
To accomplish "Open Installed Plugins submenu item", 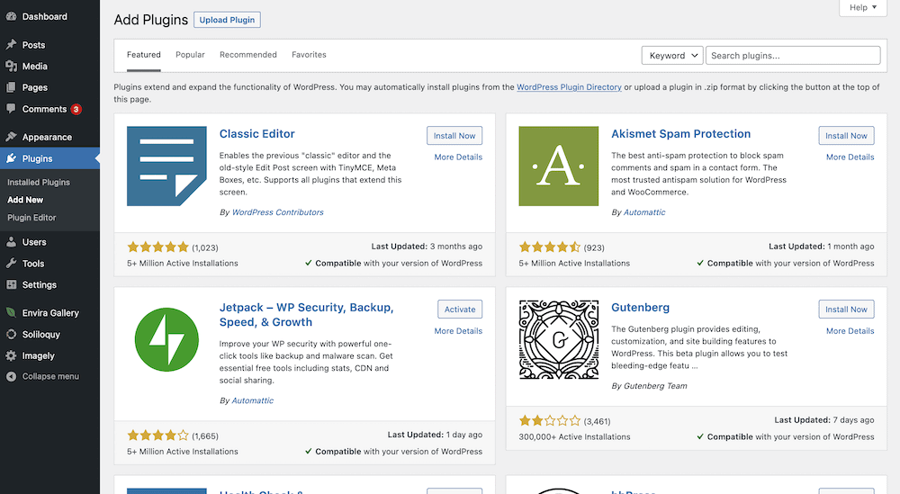I will pos(39,183).
